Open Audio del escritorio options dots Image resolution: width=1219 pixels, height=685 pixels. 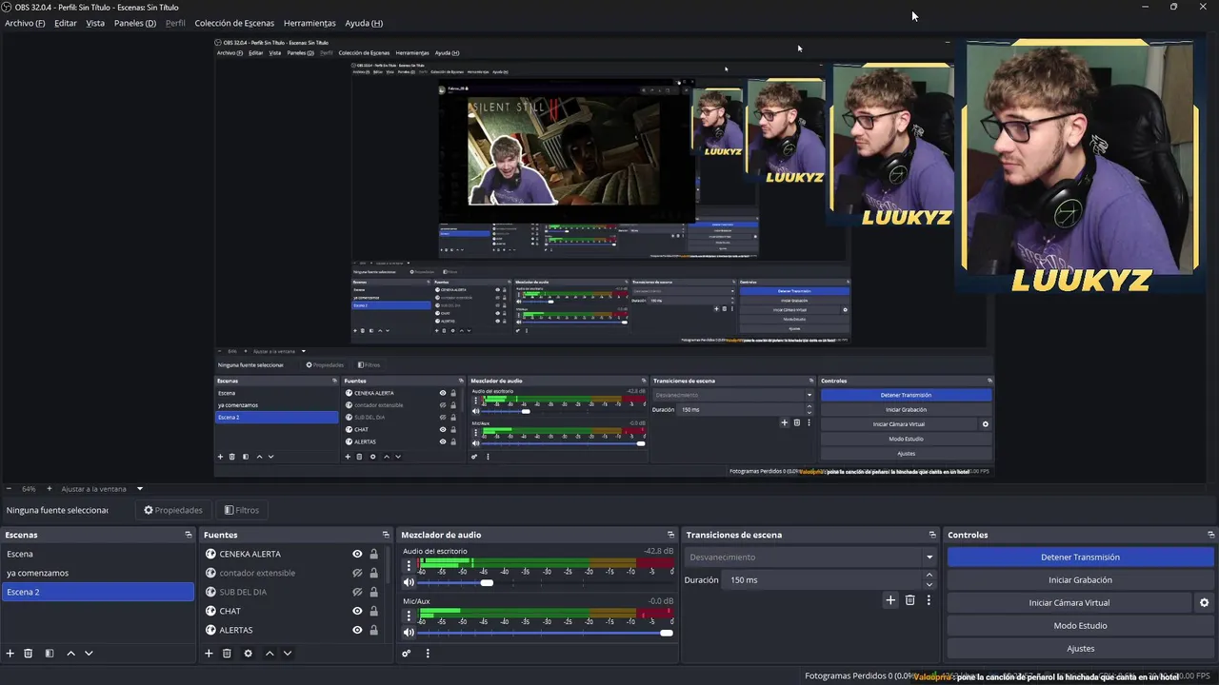[409, 565]
